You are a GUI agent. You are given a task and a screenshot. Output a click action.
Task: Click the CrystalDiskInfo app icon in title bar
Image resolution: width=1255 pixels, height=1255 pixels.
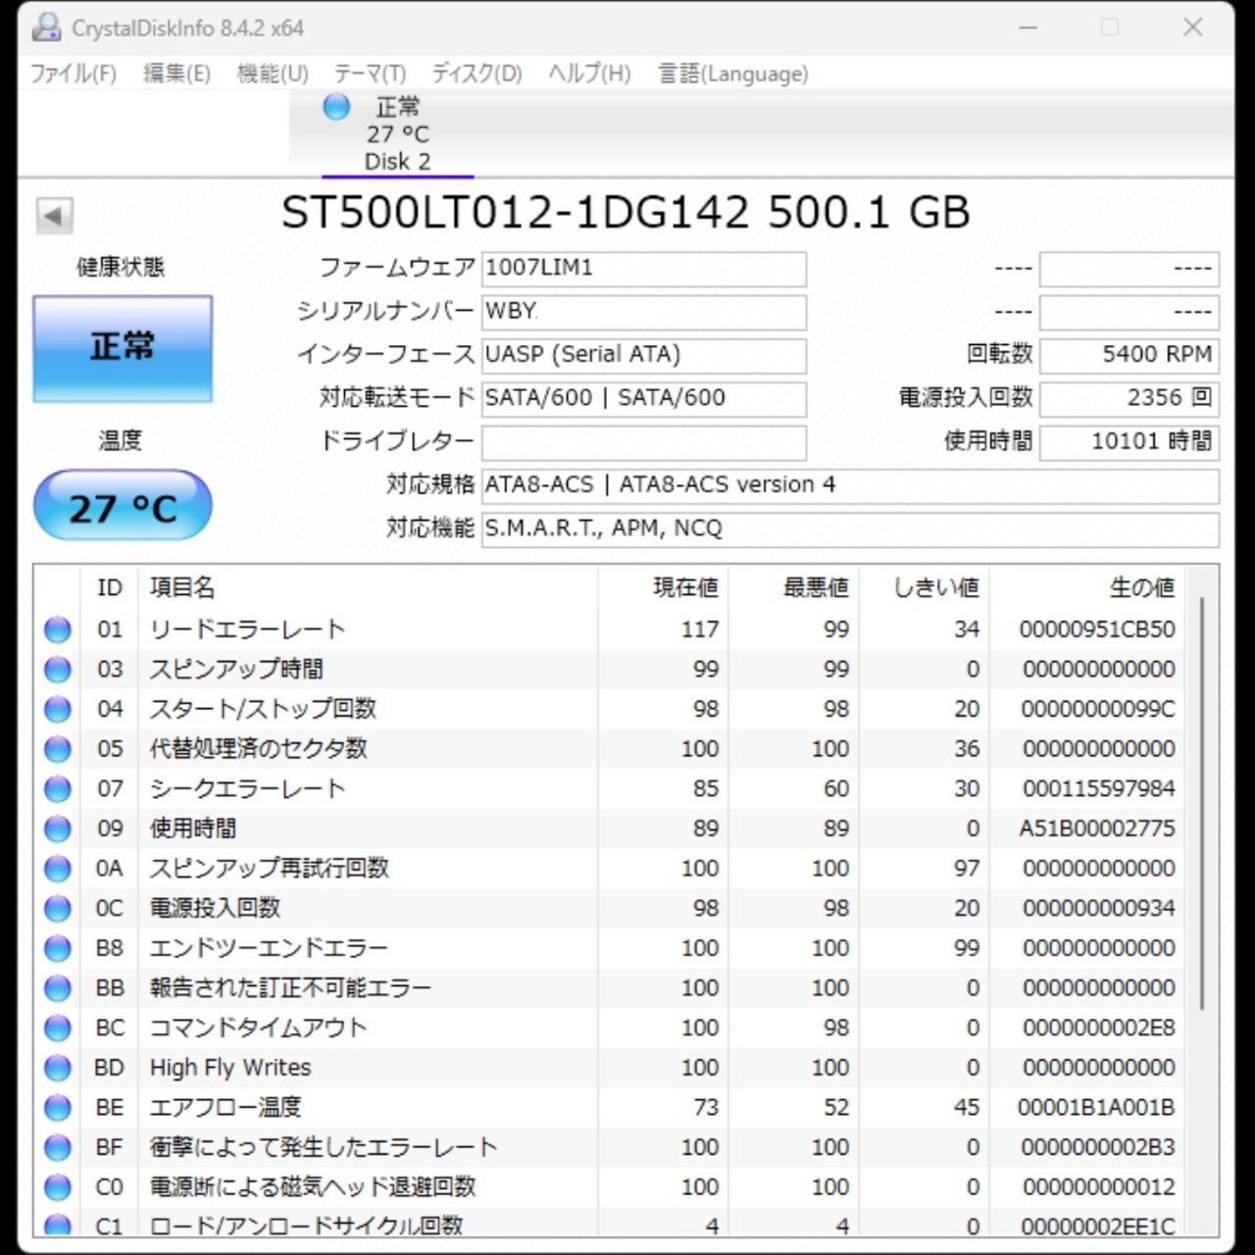[46, 27]
